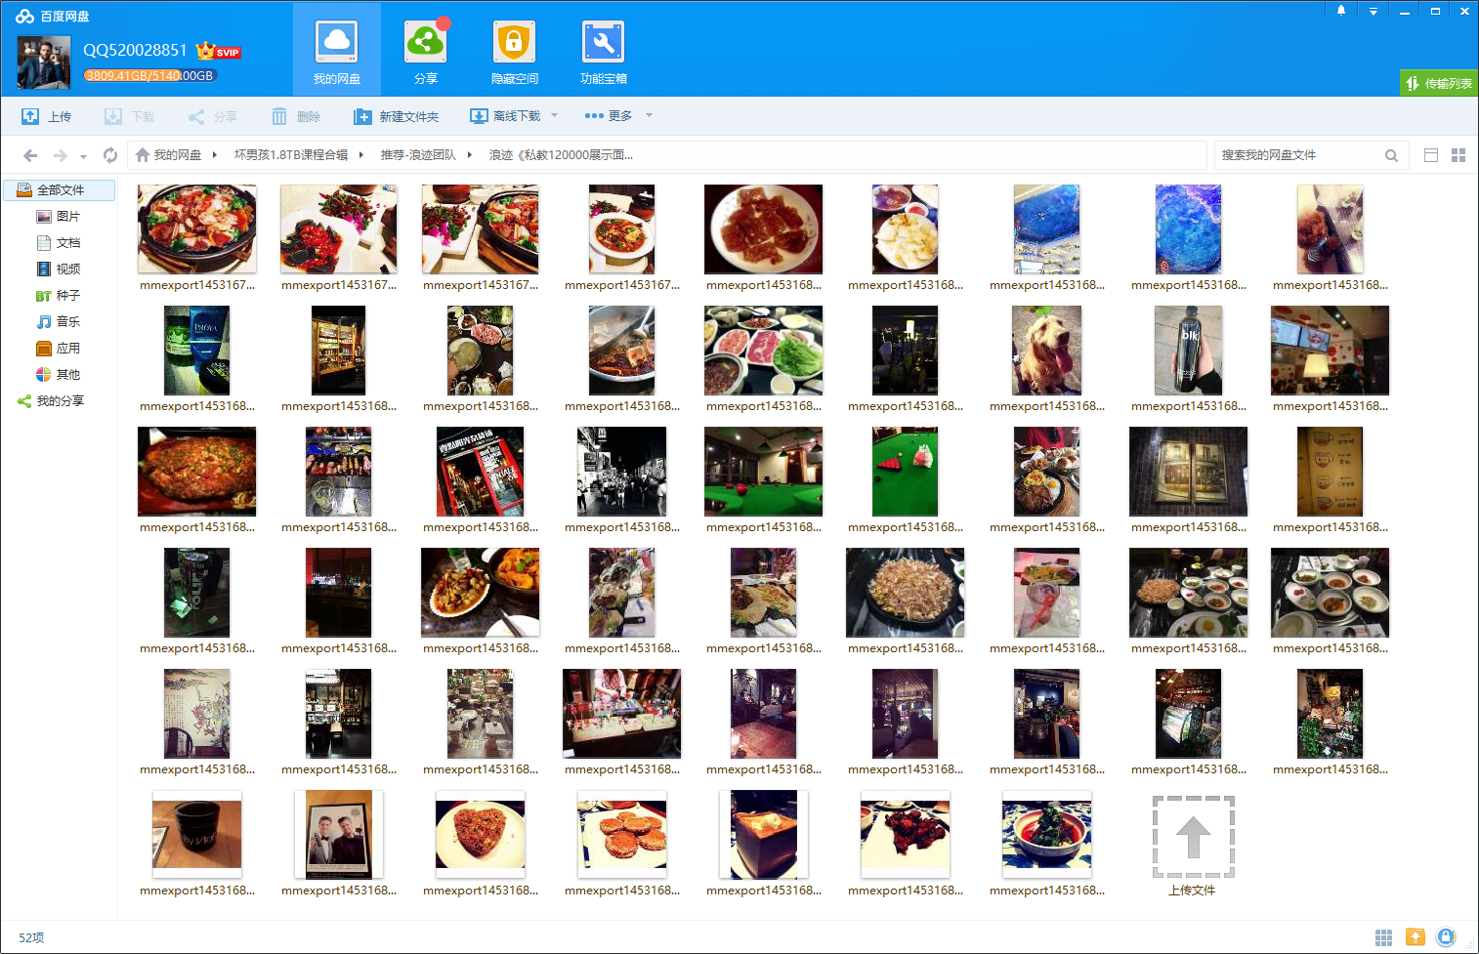Expand the 离线下载 dropdown arrow
Image resolution: width=1479 pixels, height=954 pixels.
tap(554, 115)
